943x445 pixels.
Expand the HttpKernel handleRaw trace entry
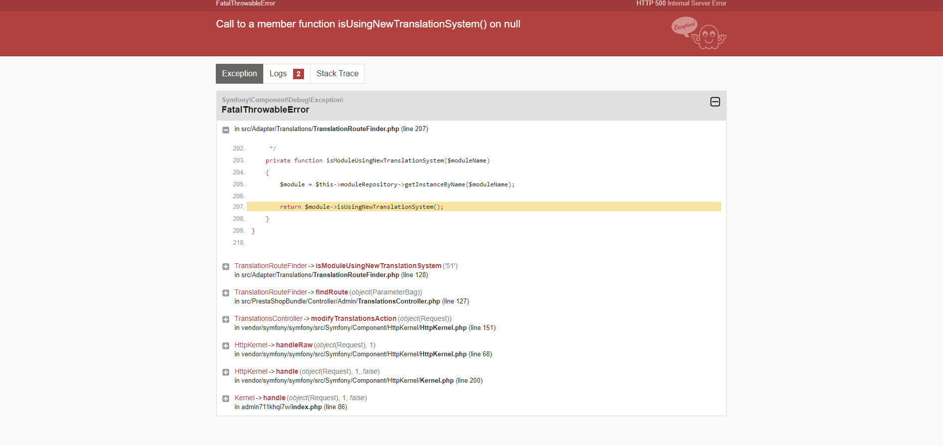pyautogui.click(x=226, y=346)
